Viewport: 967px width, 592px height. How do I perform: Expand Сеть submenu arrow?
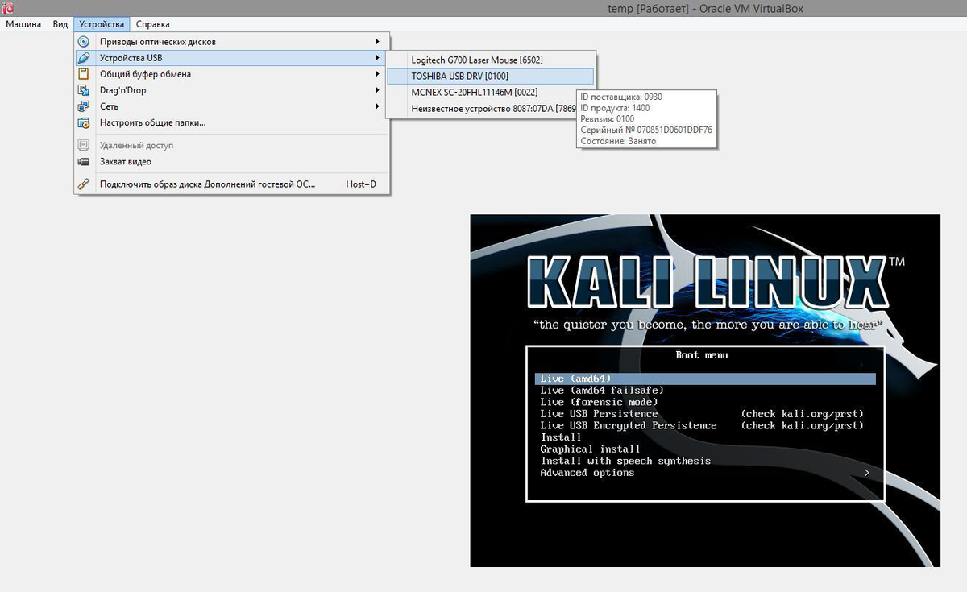click(x=377, y=106)
